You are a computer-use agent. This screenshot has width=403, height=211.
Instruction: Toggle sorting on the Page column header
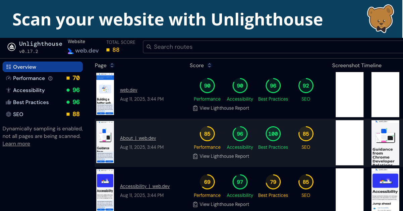pos(101,65)
